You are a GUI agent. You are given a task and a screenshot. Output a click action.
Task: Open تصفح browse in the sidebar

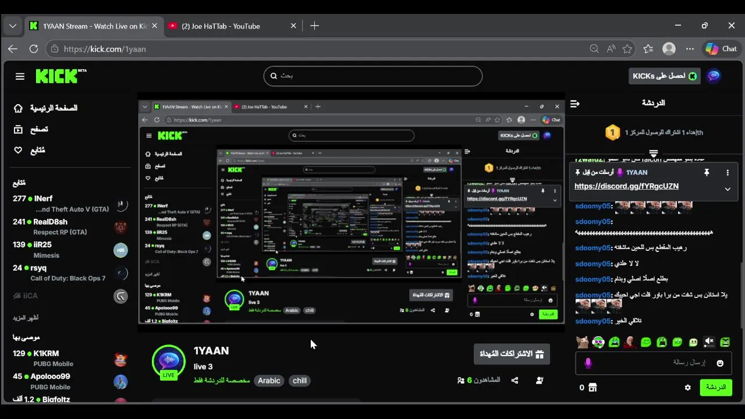coord(31,129)
